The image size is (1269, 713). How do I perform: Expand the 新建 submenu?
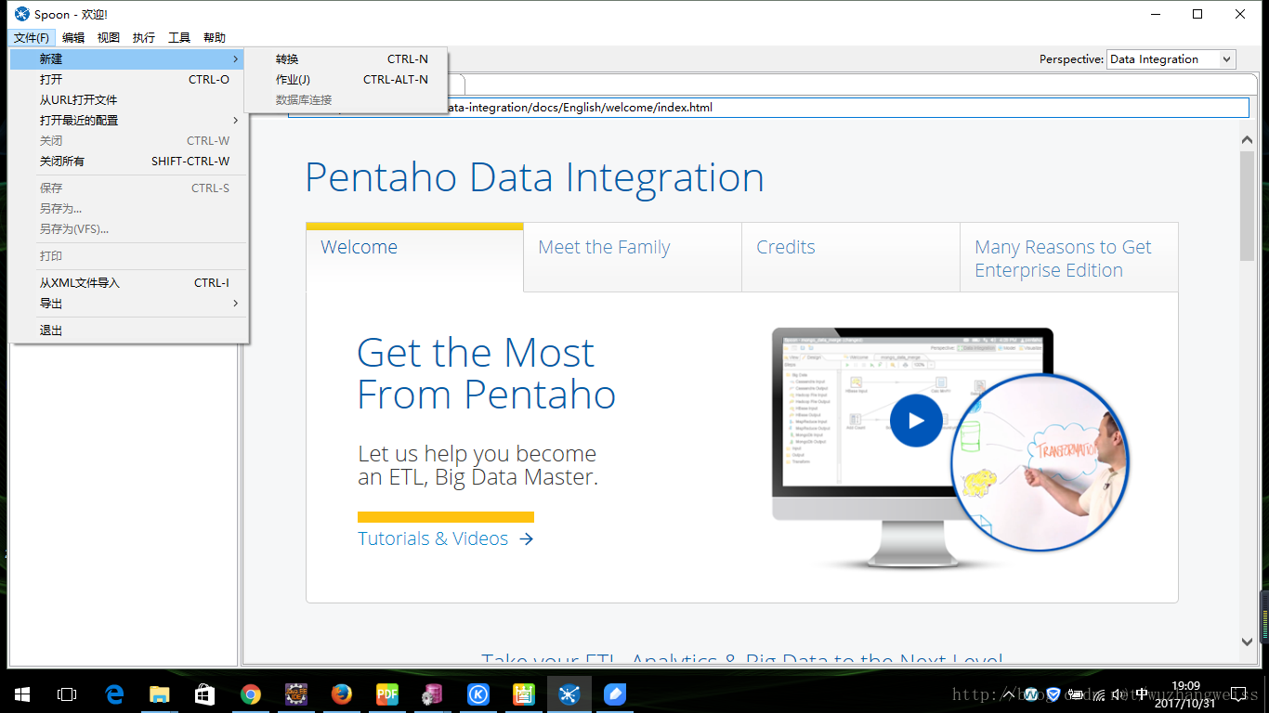127,58
